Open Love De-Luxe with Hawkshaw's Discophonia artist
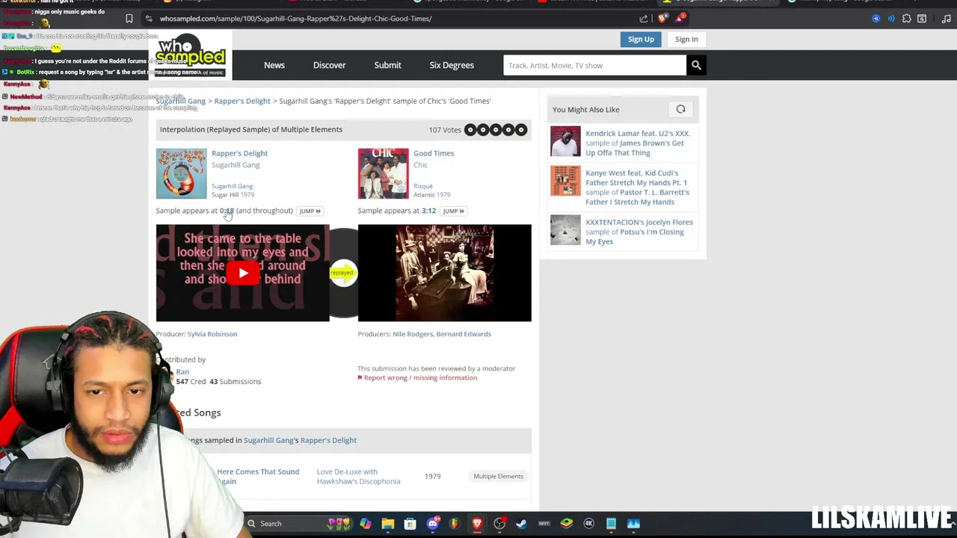Viewport: 957px width, 538px height. point(359,476)
